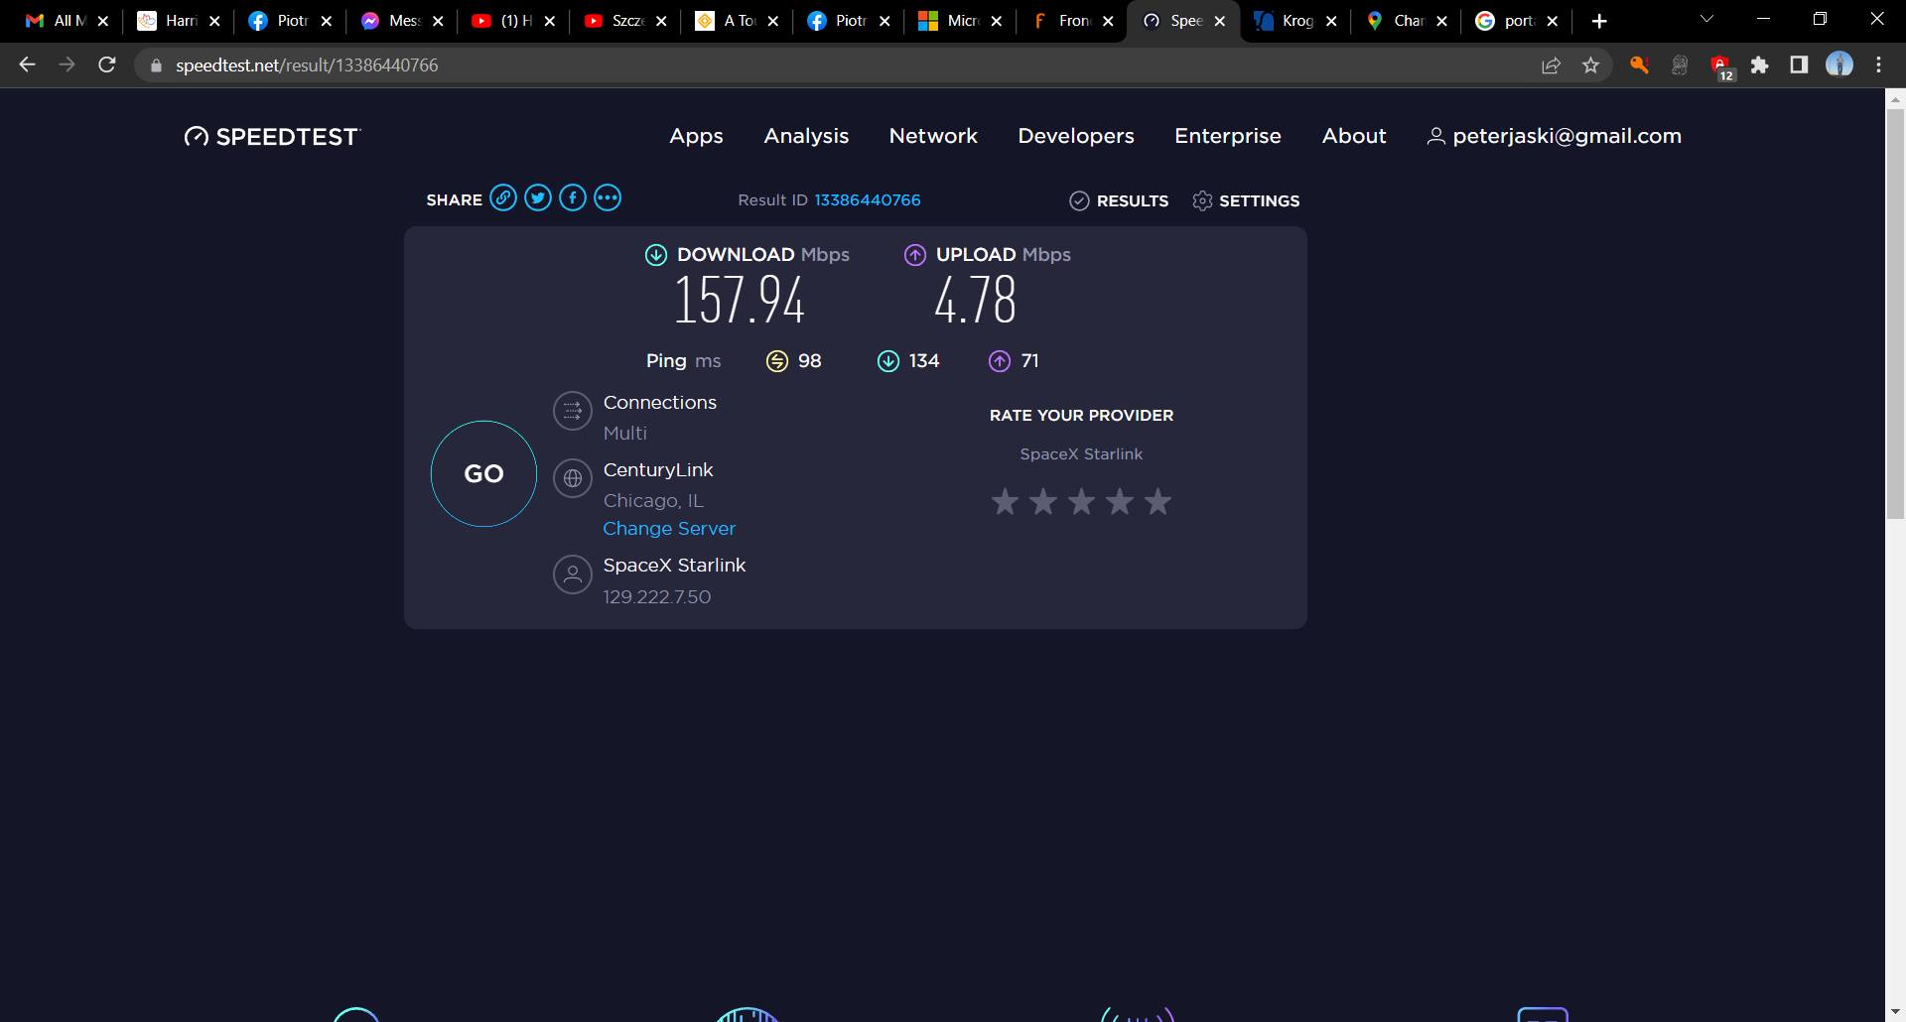Open the Settings gear icon
The image size is (1906, 1022).
tap(1202, 200)
